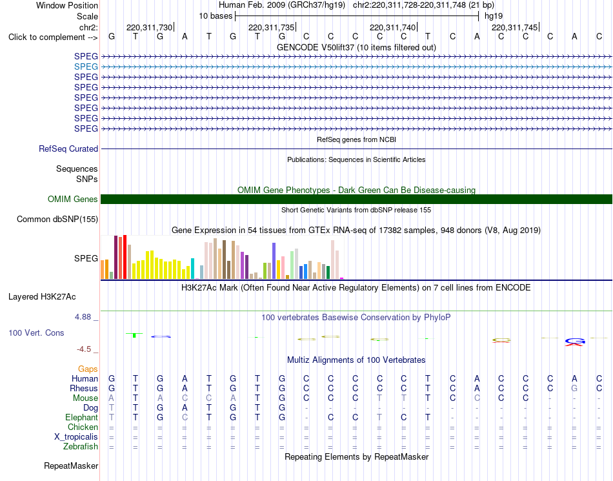
Task: Open the 100 Vert. Cons track label
Action: 36,333
